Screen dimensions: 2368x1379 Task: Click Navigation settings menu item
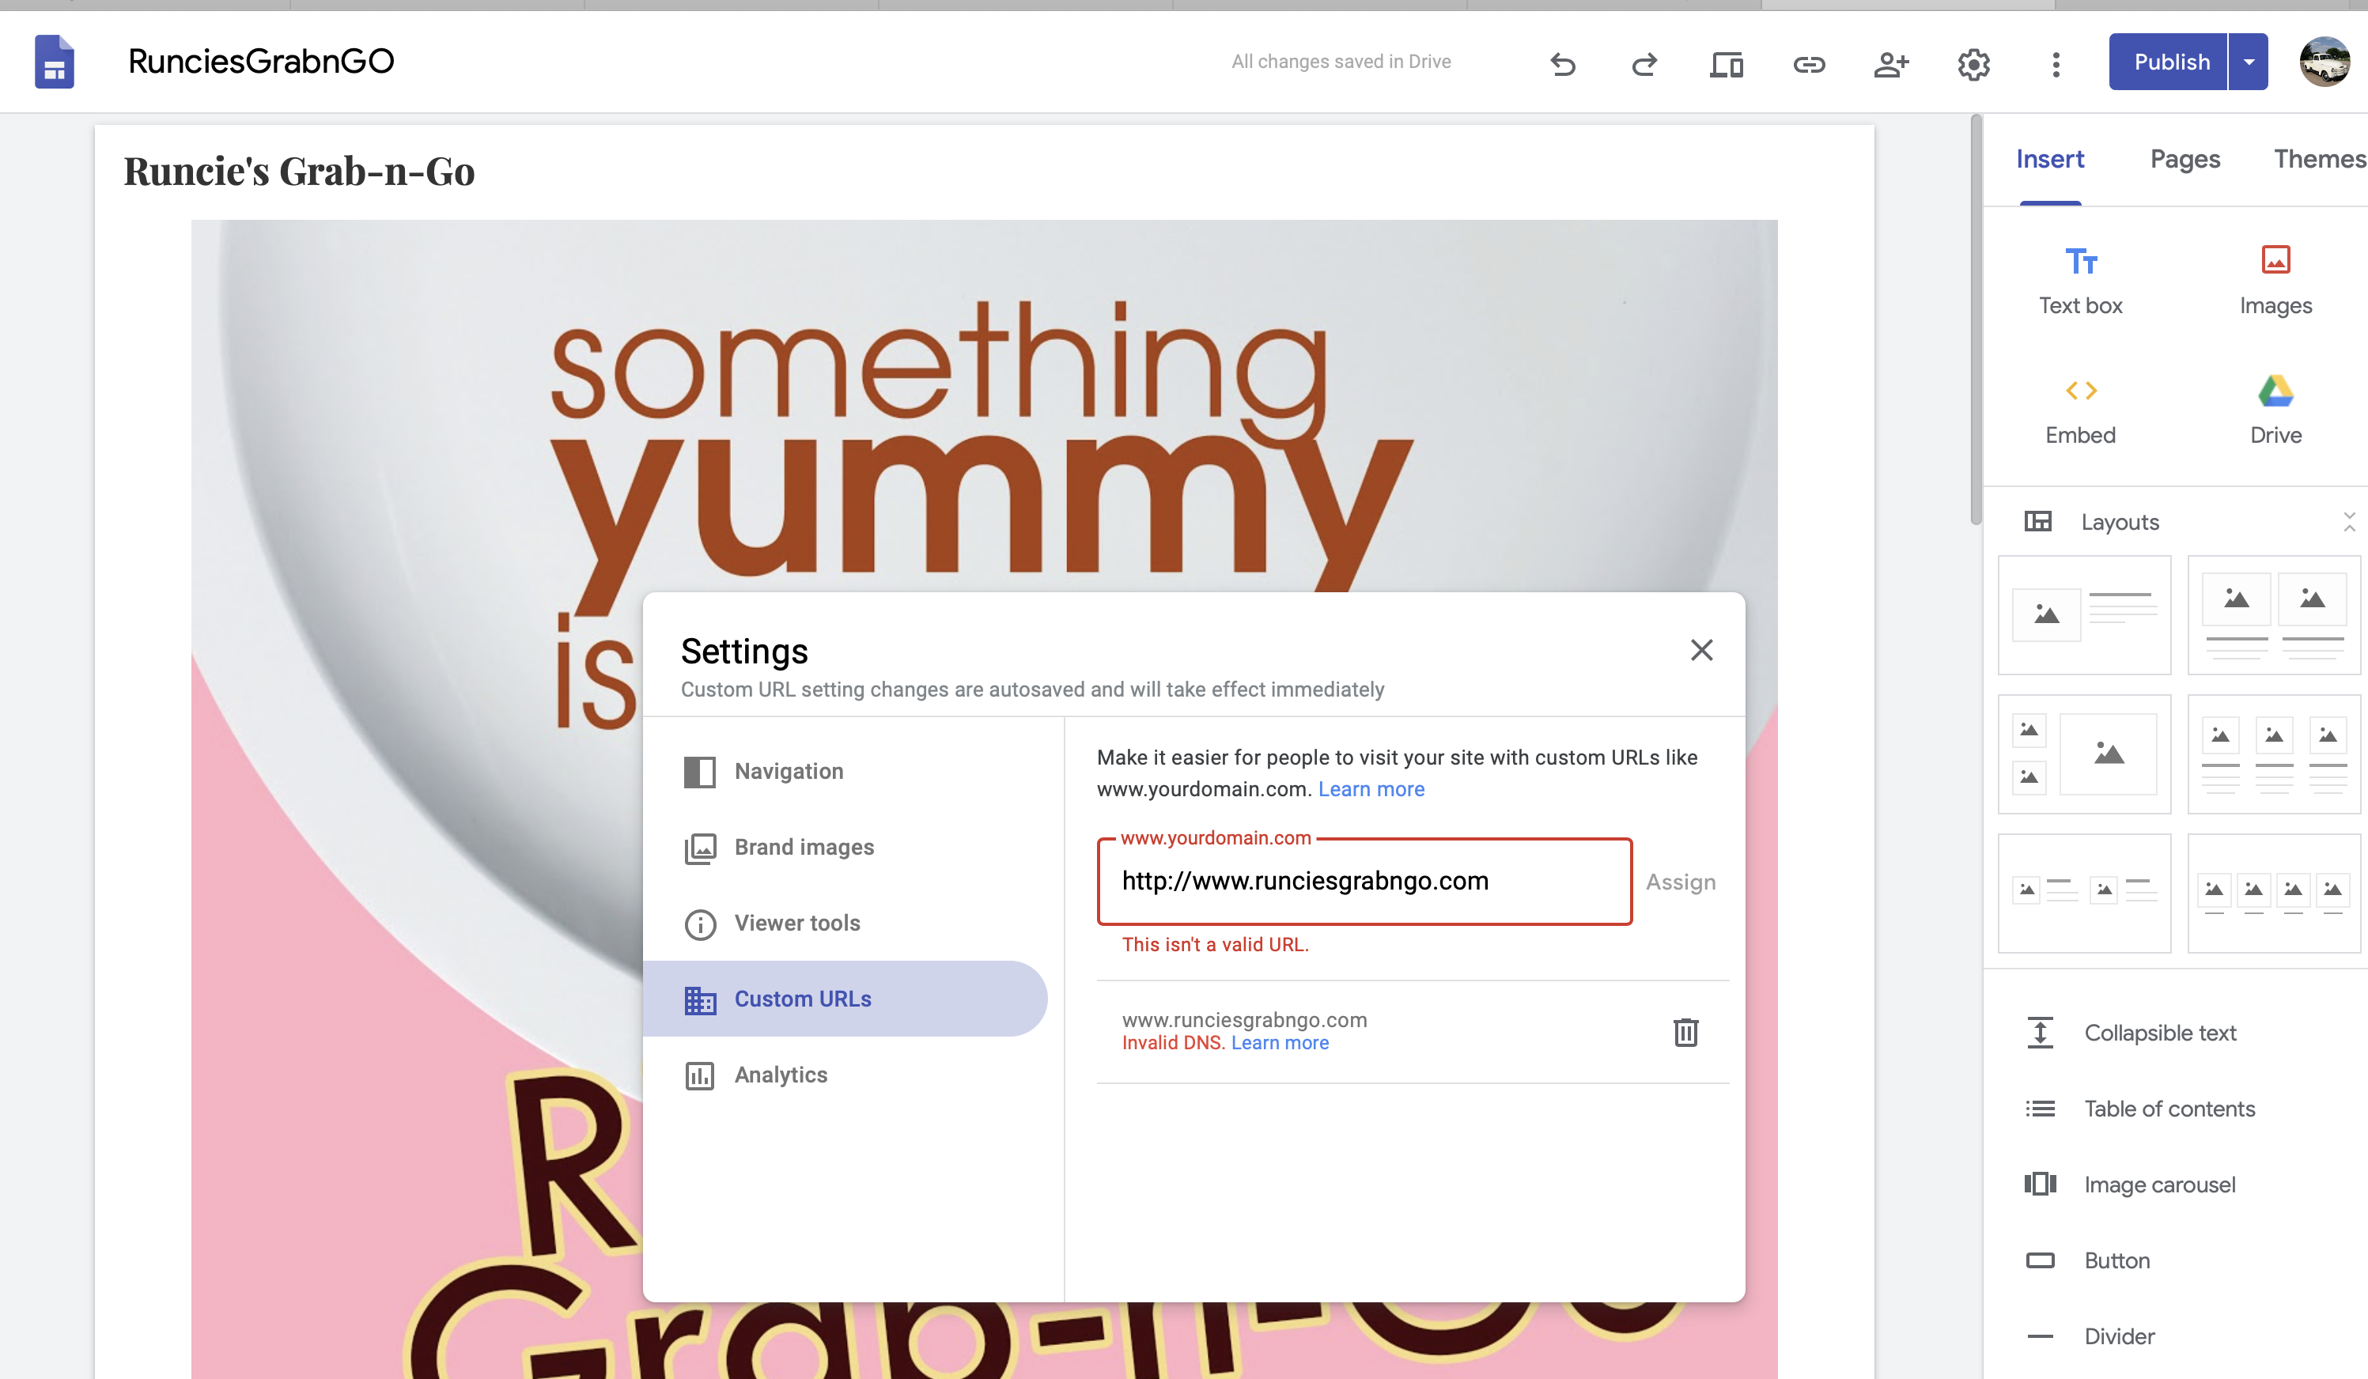point(789,770)
